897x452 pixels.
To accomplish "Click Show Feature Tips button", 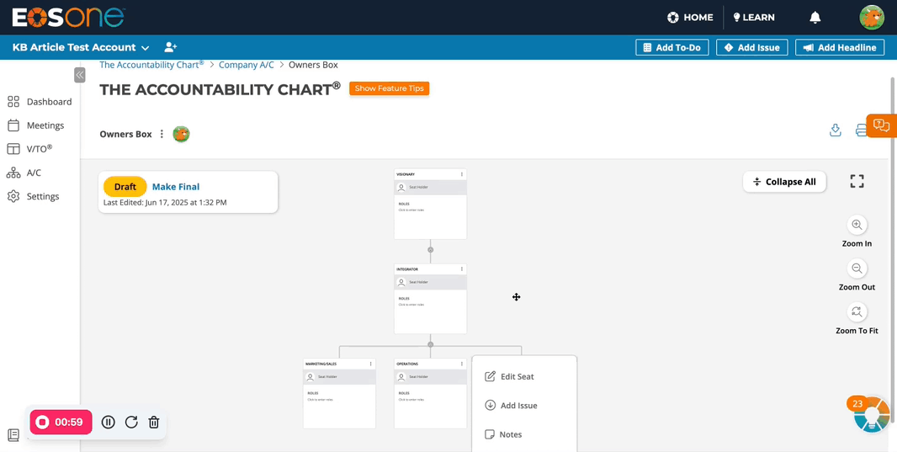I will [389, 88].
